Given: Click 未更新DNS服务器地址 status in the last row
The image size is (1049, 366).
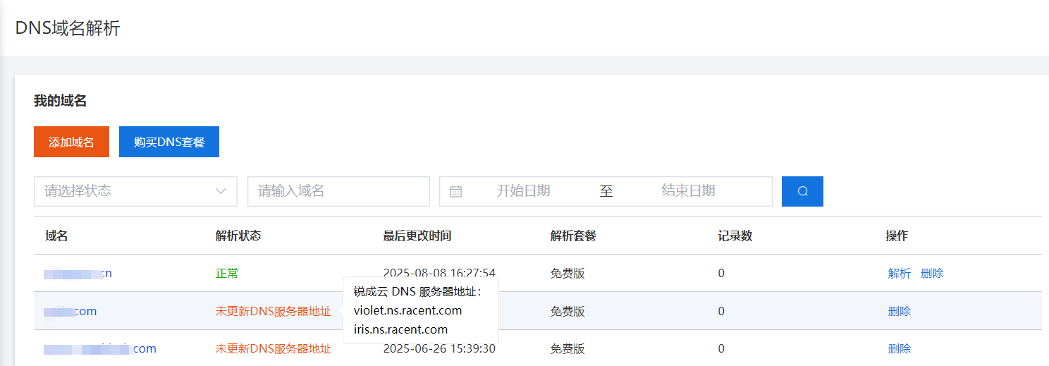Looking at the screenshot, I should pyautogui.click(x=273, y=349).
